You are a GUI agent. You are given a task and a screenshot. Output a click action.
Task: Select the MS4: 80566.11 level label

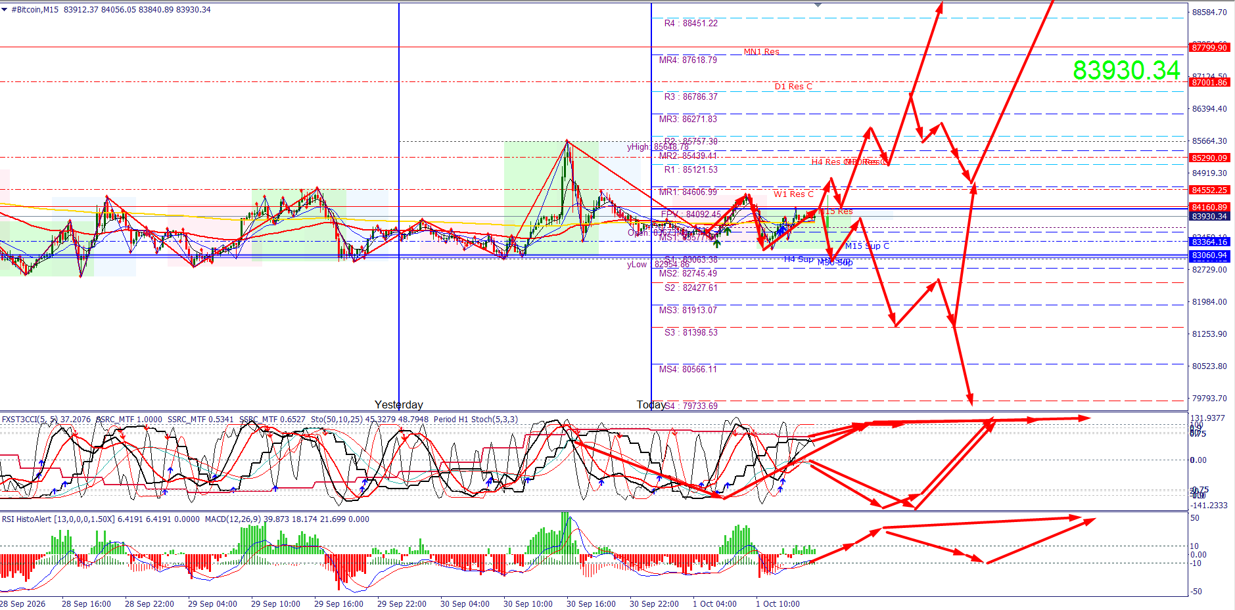(688, 369)
